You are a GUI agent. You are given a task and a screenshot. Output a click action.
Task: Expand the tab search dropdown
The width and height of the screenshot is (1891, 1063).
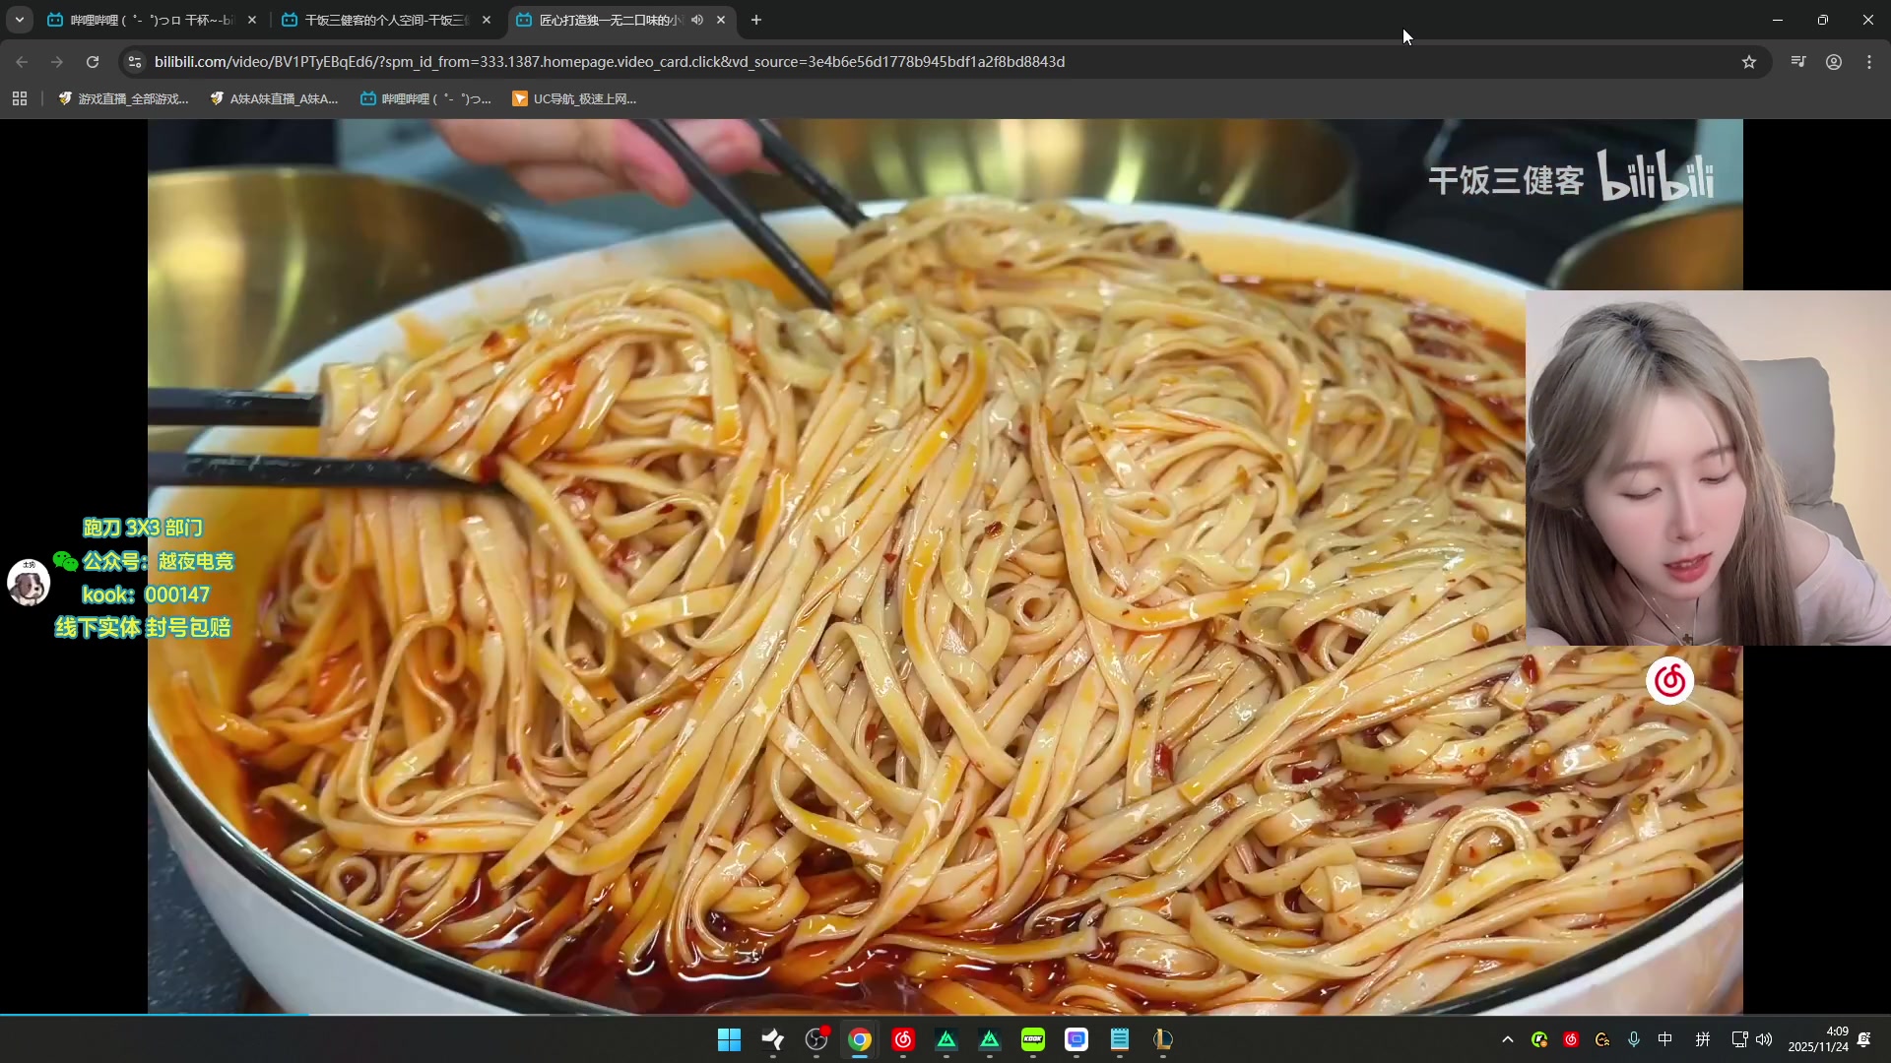coord(19,20)
